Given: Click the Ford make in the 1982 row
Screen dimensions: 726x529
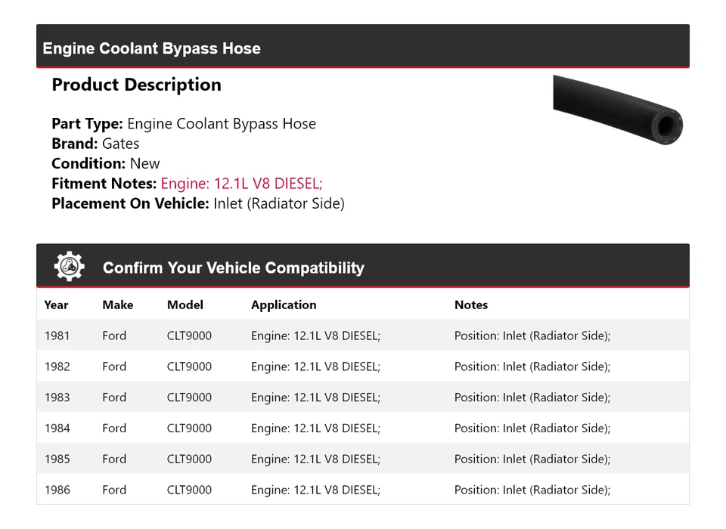Looking at the screenshot, I should click(x=114, y=367).
